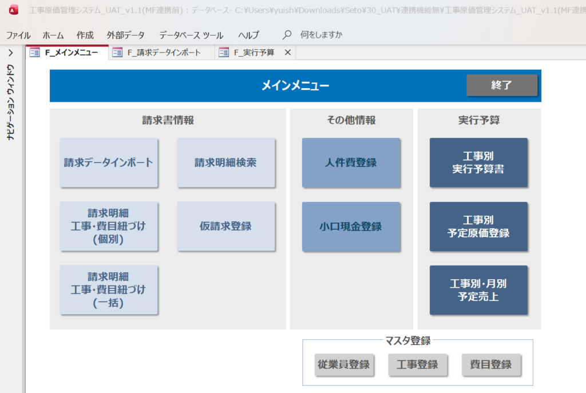This screenshot has width=586, height=393.
Task: Click the 請求明細検索 button
Action: (225, 162)
